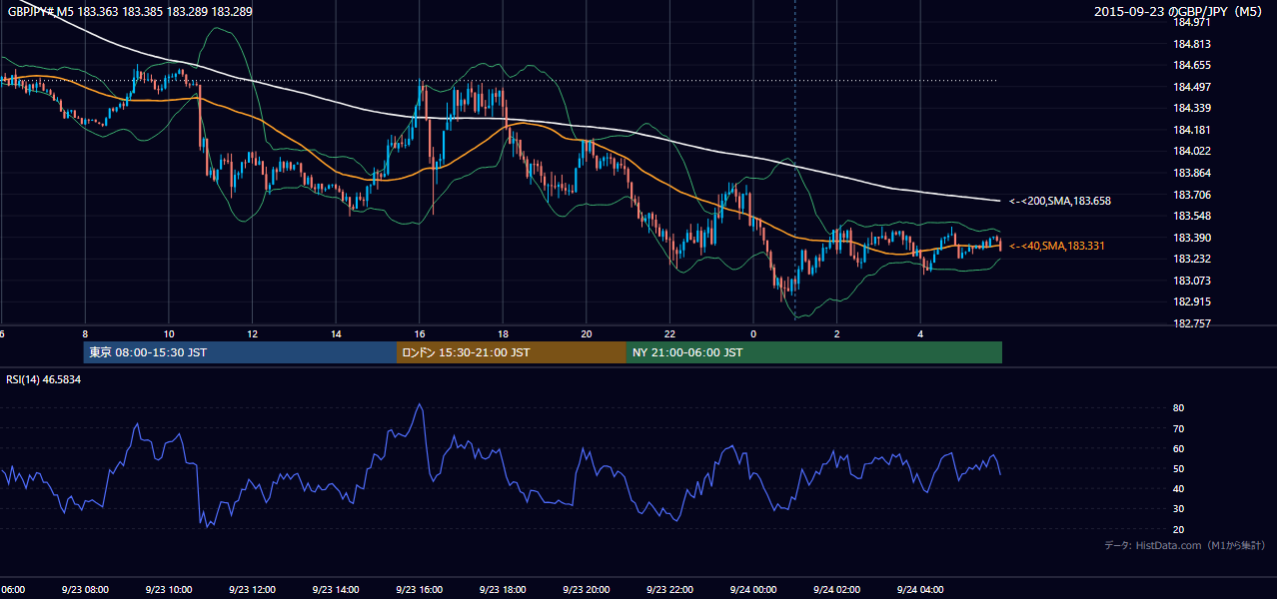Click the 9/23 20:00 time axis label
Viewport: 1277px width, 599px height.
pyautogui.click(x=586, y=590)
